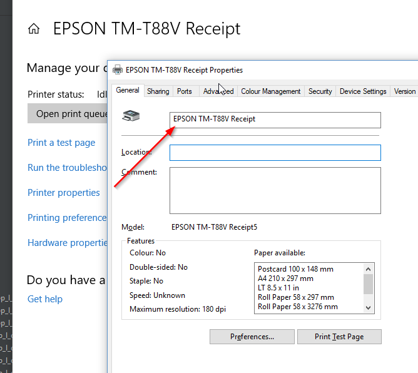The image size is (418, 373).
Task: Open the Printer properties link
Action: (x=64, y=193)
